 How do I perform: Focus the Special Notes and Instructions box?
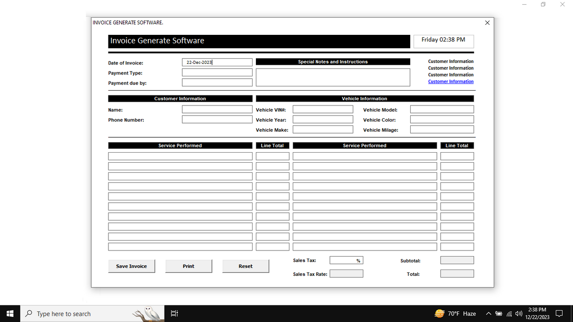pyautogui.click(x=333, y=77)
